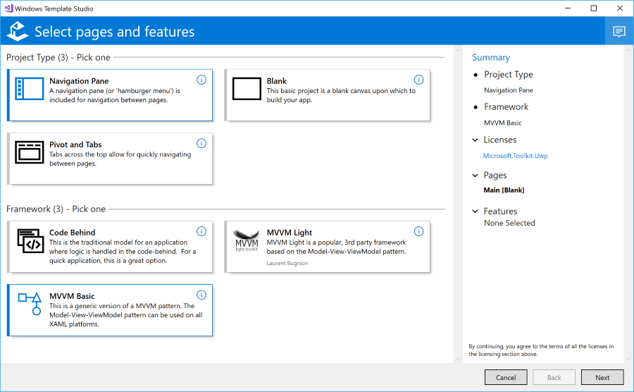This screenshot has width=634, height=392.
Task: Open info for Blank project type
Action: (419, 80)
